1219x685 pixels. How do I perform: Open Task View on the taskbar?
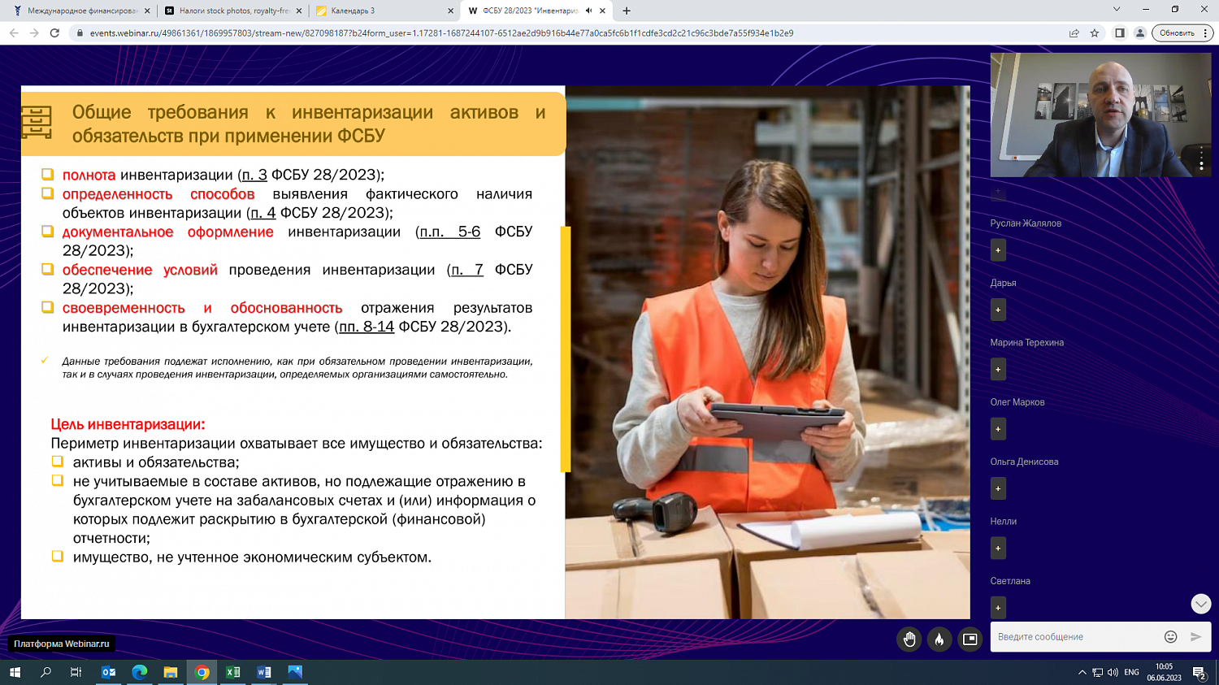click(x=76, y=672)
